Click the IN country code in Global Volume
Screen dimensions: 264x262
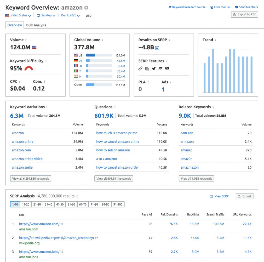[x=80, y=77]
